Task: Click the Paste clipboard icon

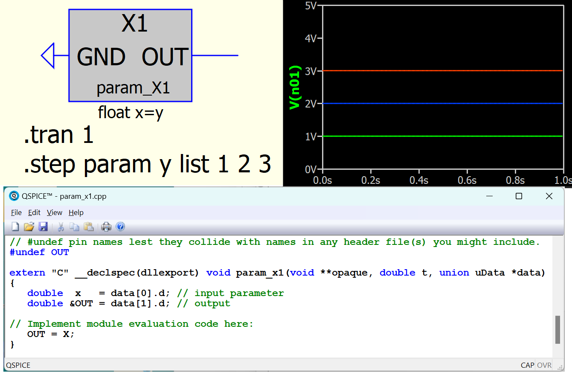Action: click(89, 227)
